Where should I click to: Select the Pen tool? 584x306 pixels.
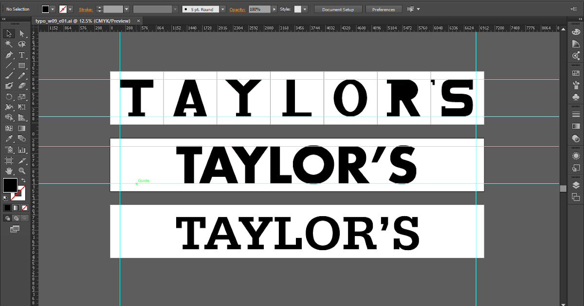(9, 54)
